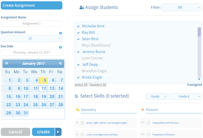The height and width of the screenshot is (138, 203).
Task: Open the Filter dropdown set to All
Action: click(x=181, y=7)
